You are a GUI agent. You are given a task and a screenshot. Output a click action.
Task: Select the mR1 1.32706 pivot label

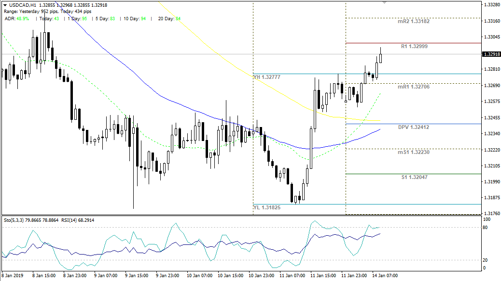(414, 87)
